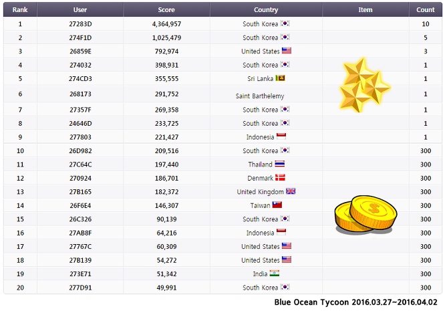The height and width of the screenshot is (311, 443).
Task: Click the Indonesia flag in rank 16 row
Action: 281,232
